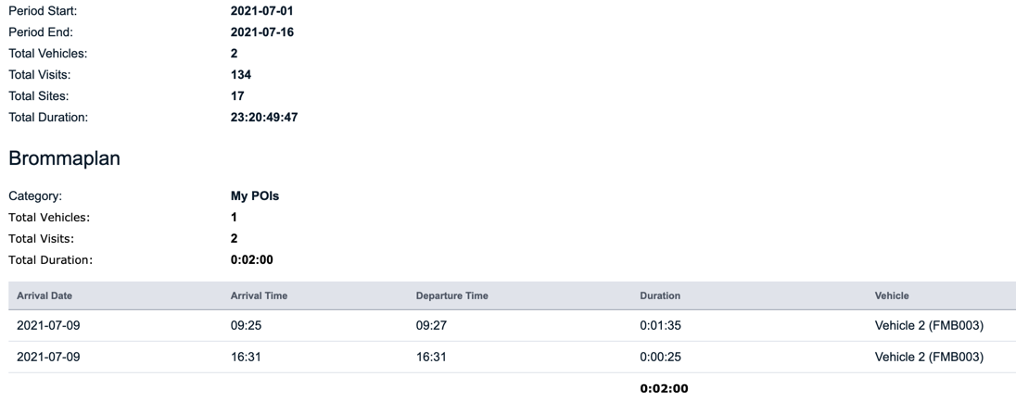Click the Vehicle column header
The image size is (1016, 402).
click(x=891, y=295)
